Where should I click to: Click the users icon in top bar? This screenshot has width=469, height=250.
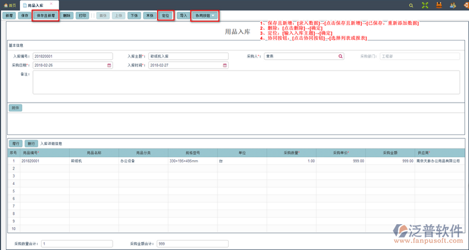(453, 5)
